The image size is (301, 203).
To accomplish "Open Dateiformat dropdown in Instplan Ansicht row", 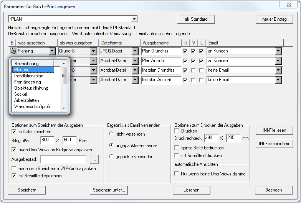I will [135, 80].
